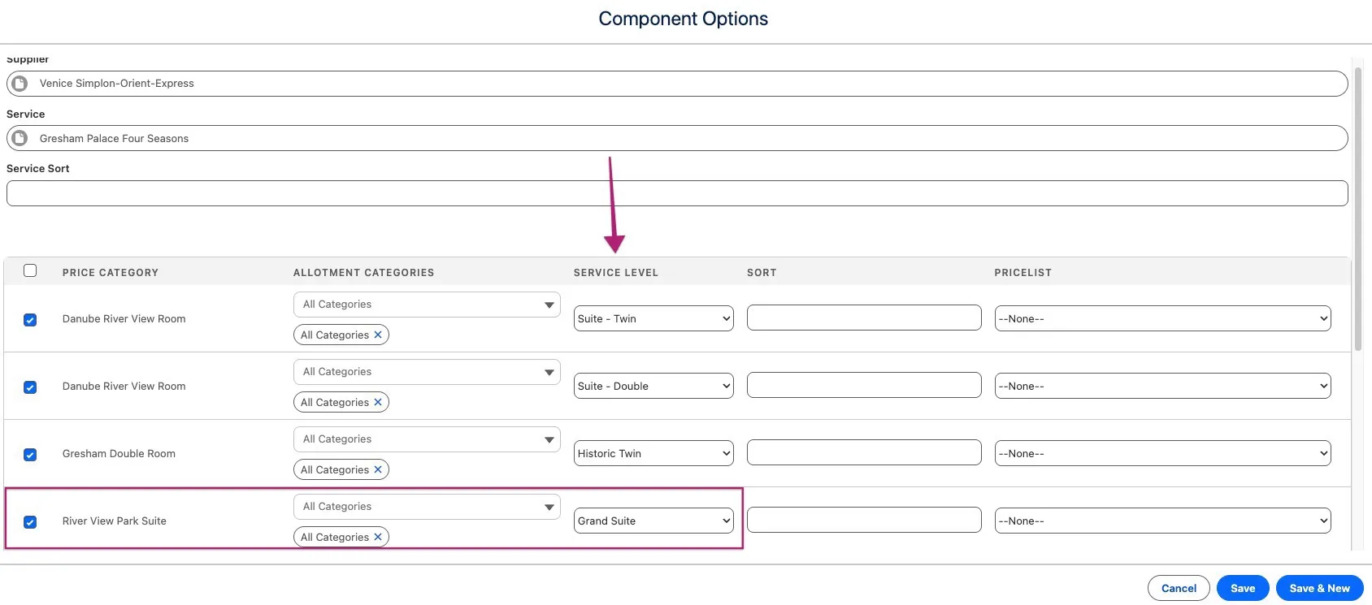Screen dimensions: 1372x605
Task: Click the Sort field for River View Park Suite
Action: coord(864,520)
